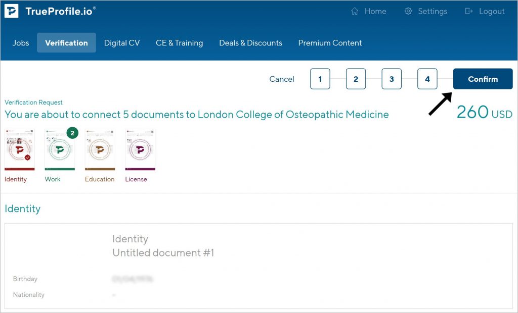Click the Nationality field label
This screenshot has width=518, height=313.
tap(28, 294)
